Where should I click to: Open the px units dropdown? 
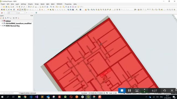coord(22,13)
